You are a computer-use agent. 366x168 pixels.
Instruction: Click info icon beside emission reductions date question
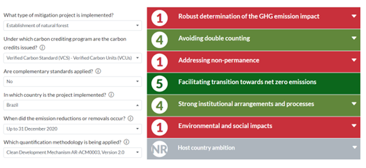click(x=131, y=119)
